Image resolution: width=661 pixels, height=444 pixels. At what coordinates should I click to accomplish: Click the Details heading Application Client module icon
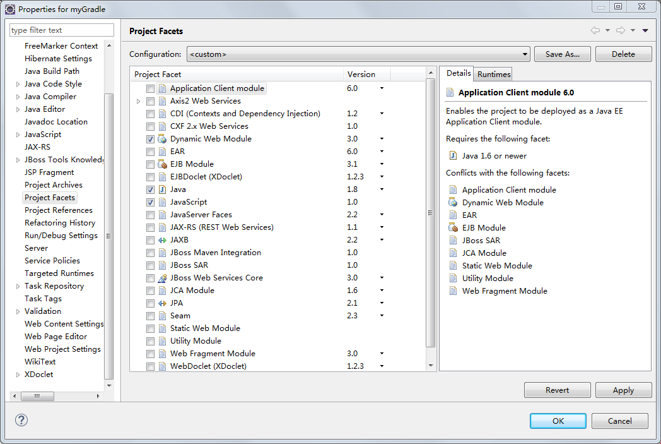coord(450,92)
